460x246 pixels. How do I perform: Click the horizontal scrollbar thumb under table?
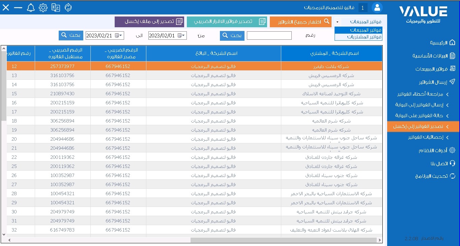click(x=284, y=240)
